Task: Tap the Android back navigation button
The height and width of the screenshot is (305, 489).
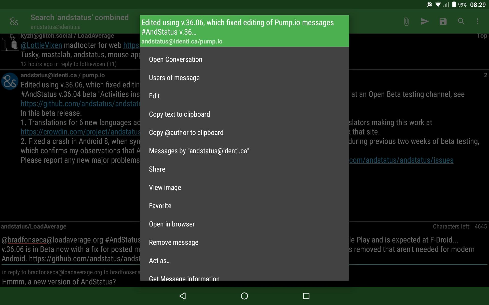Action: (183, 296)
